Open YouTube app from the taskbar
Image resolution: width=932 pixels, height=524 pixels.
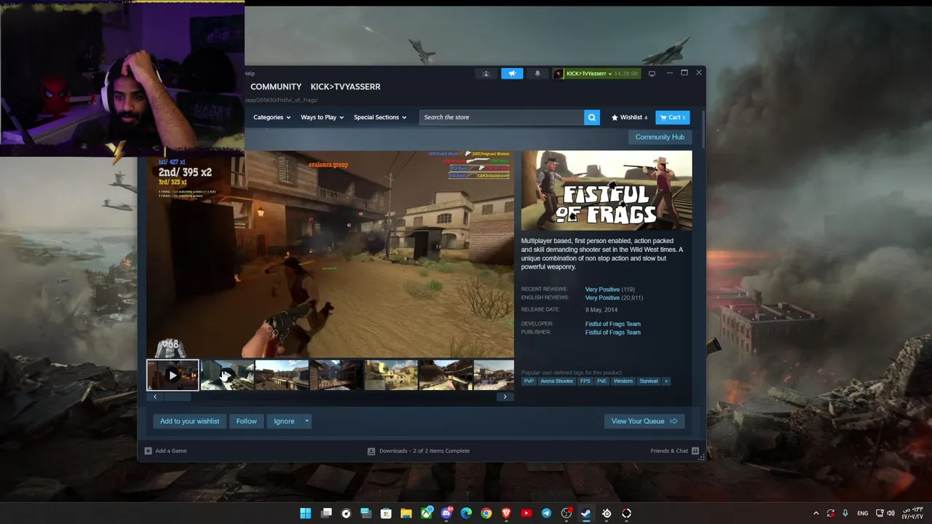[526, 513]
